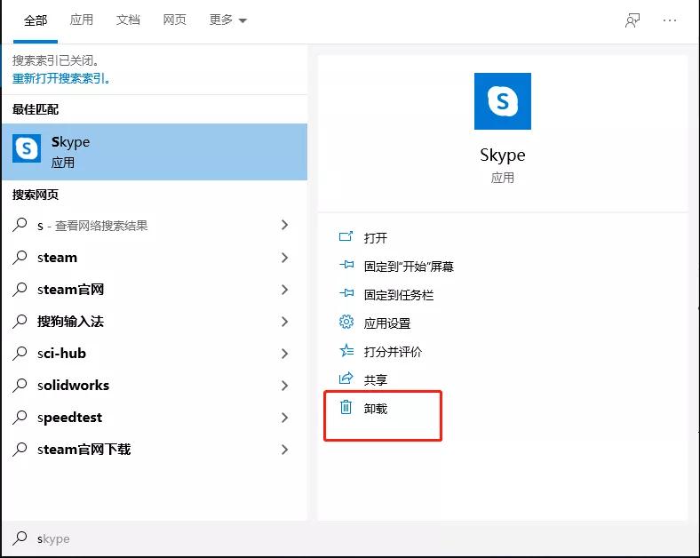Image resolution: width=700 pixels, height=558 pixels.
Task: Open 应用设置 for Skype
Action: tap(387, 323)
